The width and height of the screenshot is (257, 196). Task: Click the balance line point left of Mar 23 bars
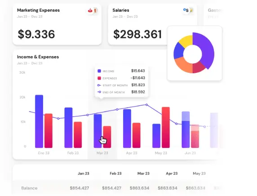[x=88, y=115]
